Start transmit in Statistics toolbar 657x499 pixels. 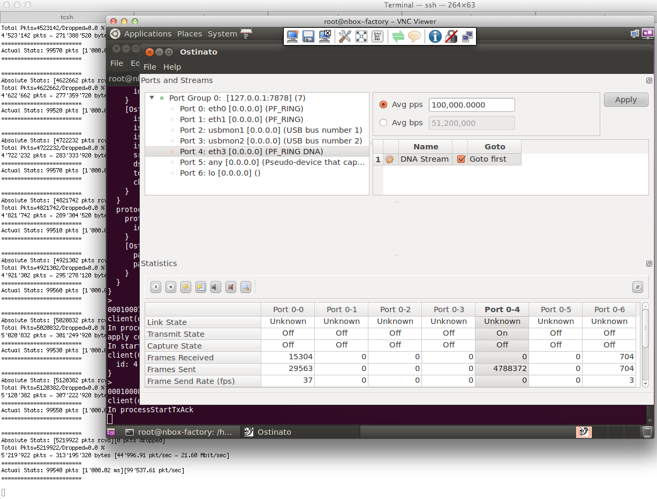coord(156,288)
